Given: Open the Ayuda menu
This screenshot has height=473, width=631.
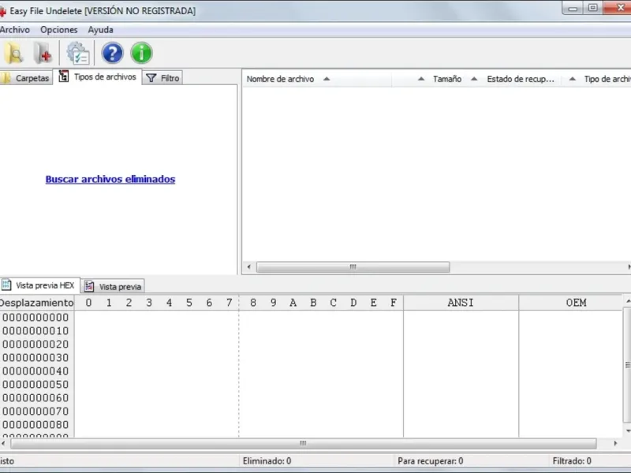Looking at the screenshot, I should coord(101,30).
